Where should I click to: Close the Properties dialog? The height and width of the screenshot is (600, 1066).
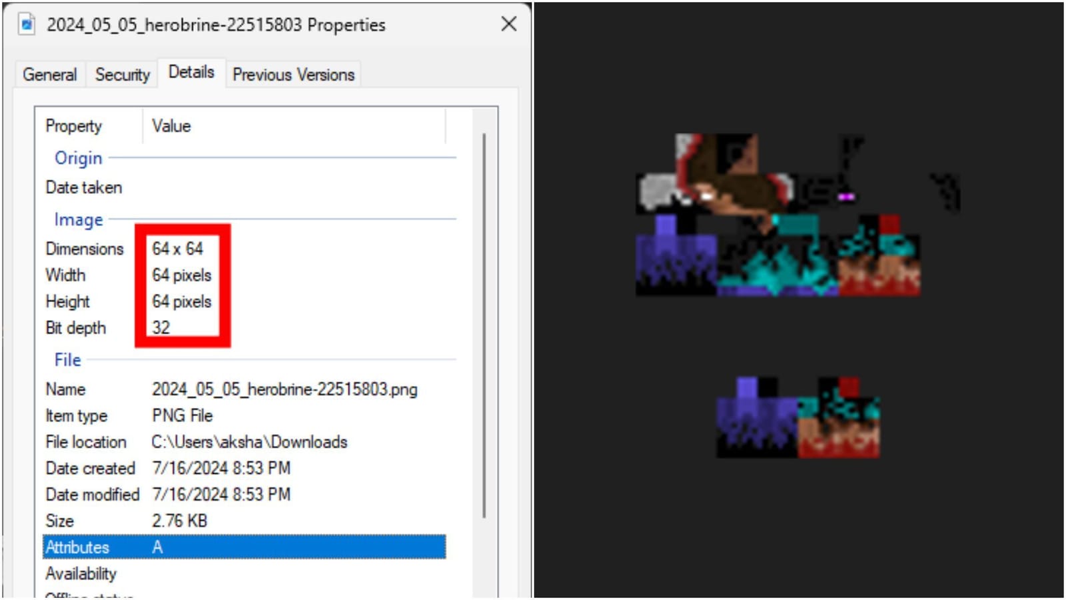pyautogui.click(x=508, y=24)
